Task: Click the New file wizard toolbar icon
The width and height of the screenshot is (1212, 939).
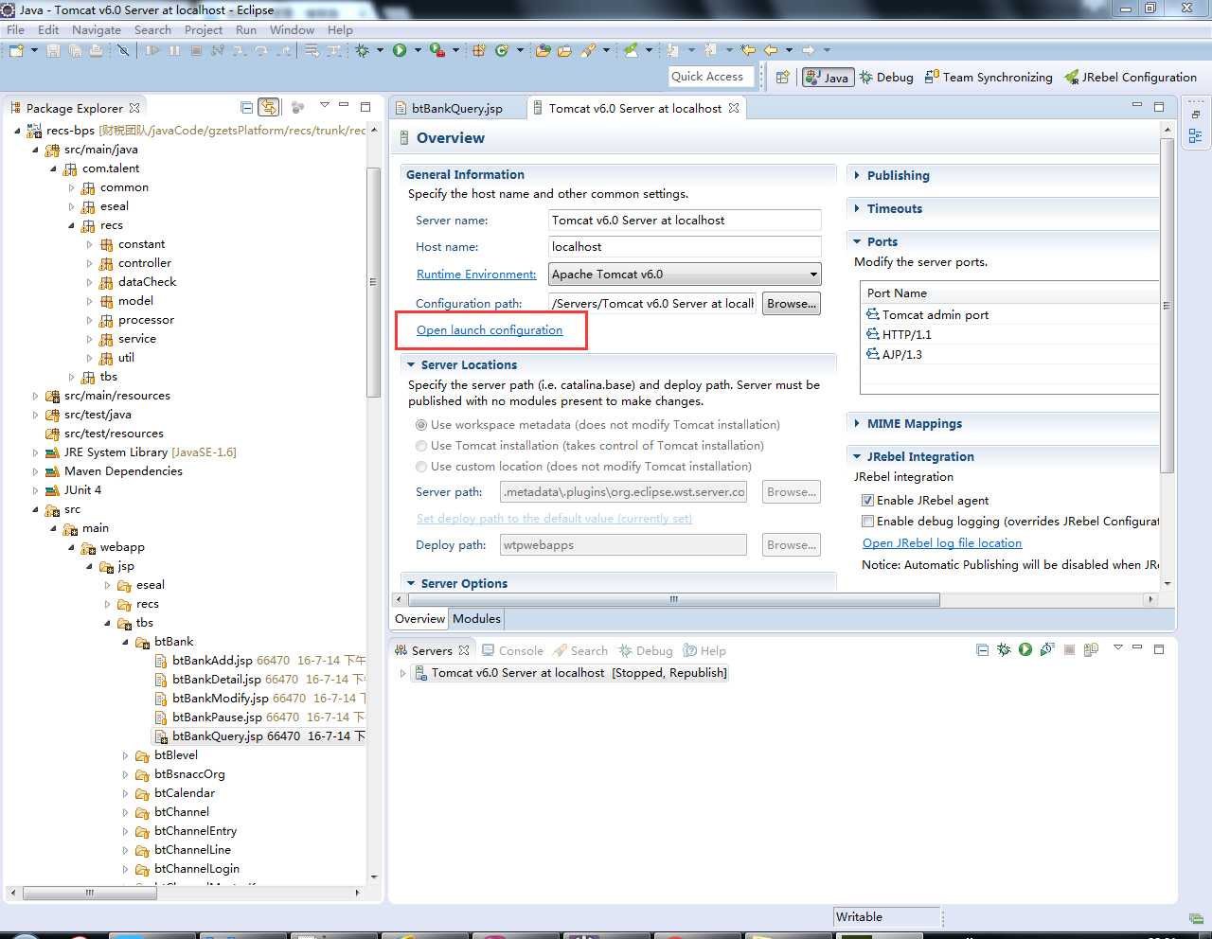Action: point(16,50)
